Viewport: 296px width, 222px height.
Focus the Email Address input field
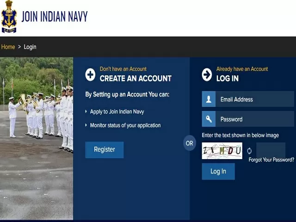pyautogui.click(x=255, y=99)
